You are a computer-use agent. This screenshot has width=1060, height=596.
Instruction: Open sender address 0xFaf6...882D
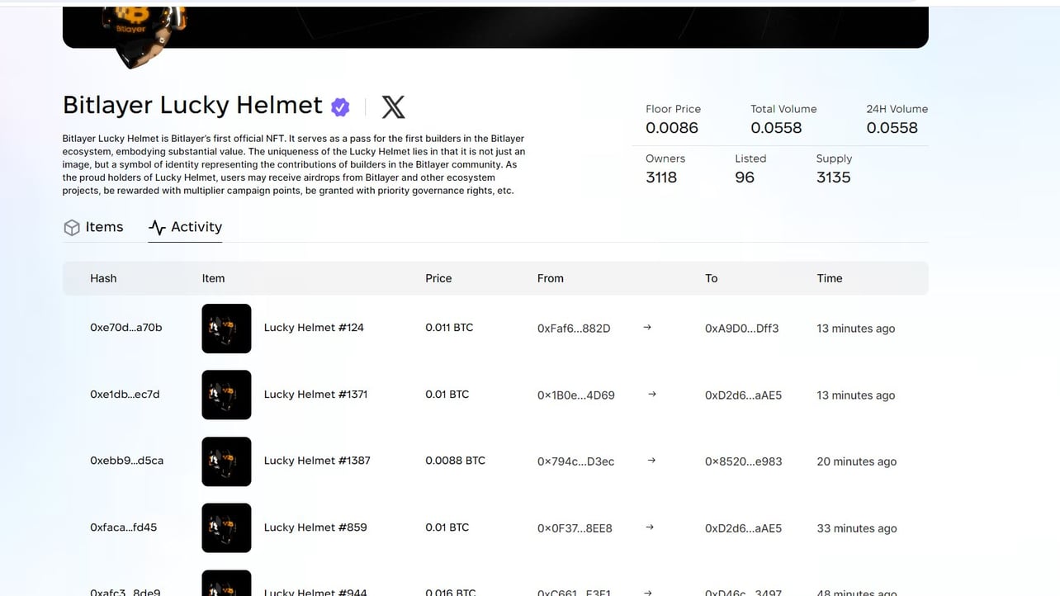pyautogui.click(x=574, y=329)
